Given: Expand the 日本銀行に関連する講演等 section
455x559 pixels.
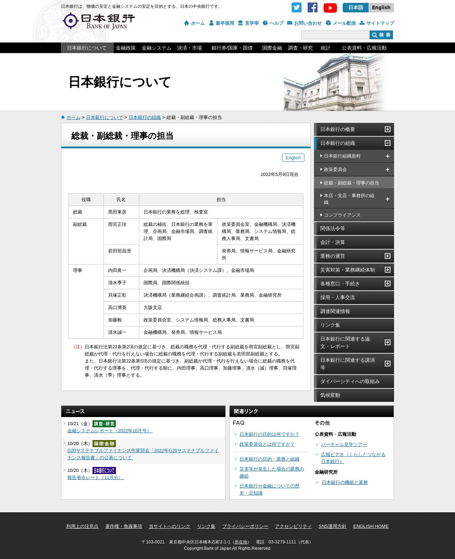Looking at the screenshot, I should tap(388, 364).
